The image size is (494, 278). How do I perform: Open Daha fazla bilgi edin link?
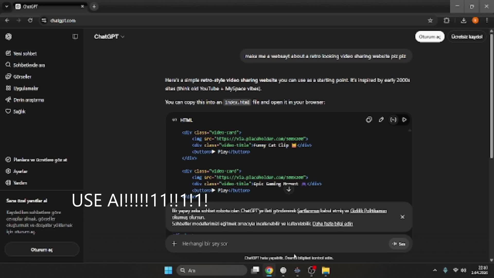coord(332,224)
